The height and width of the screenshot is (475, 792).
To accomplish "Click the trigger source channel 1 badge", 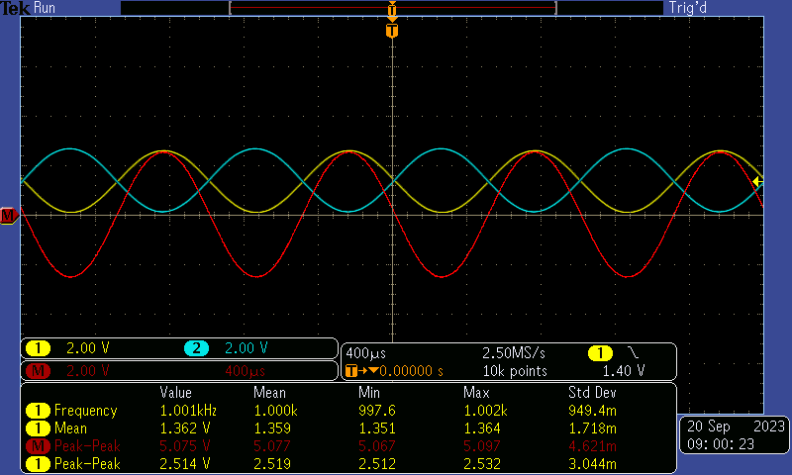I will coord(600,352).
